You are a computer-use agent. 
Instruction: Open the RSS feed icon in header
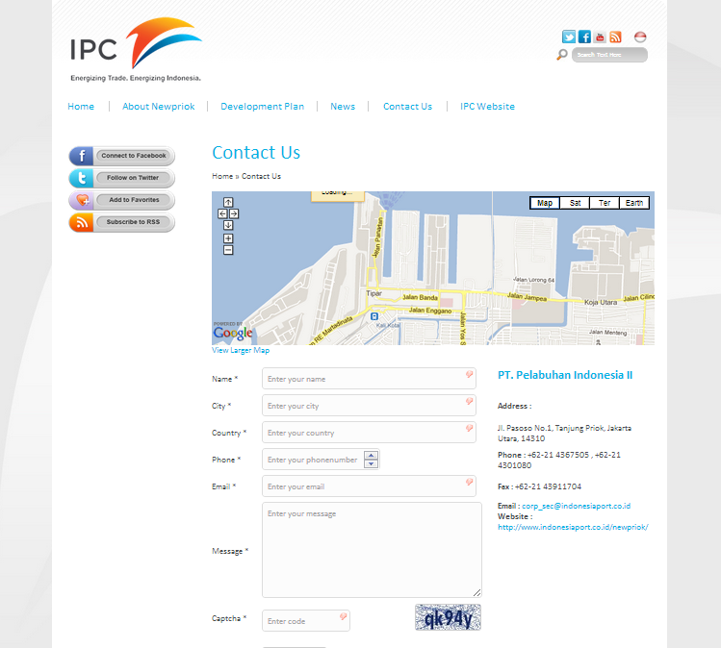[x=615, y=37]
